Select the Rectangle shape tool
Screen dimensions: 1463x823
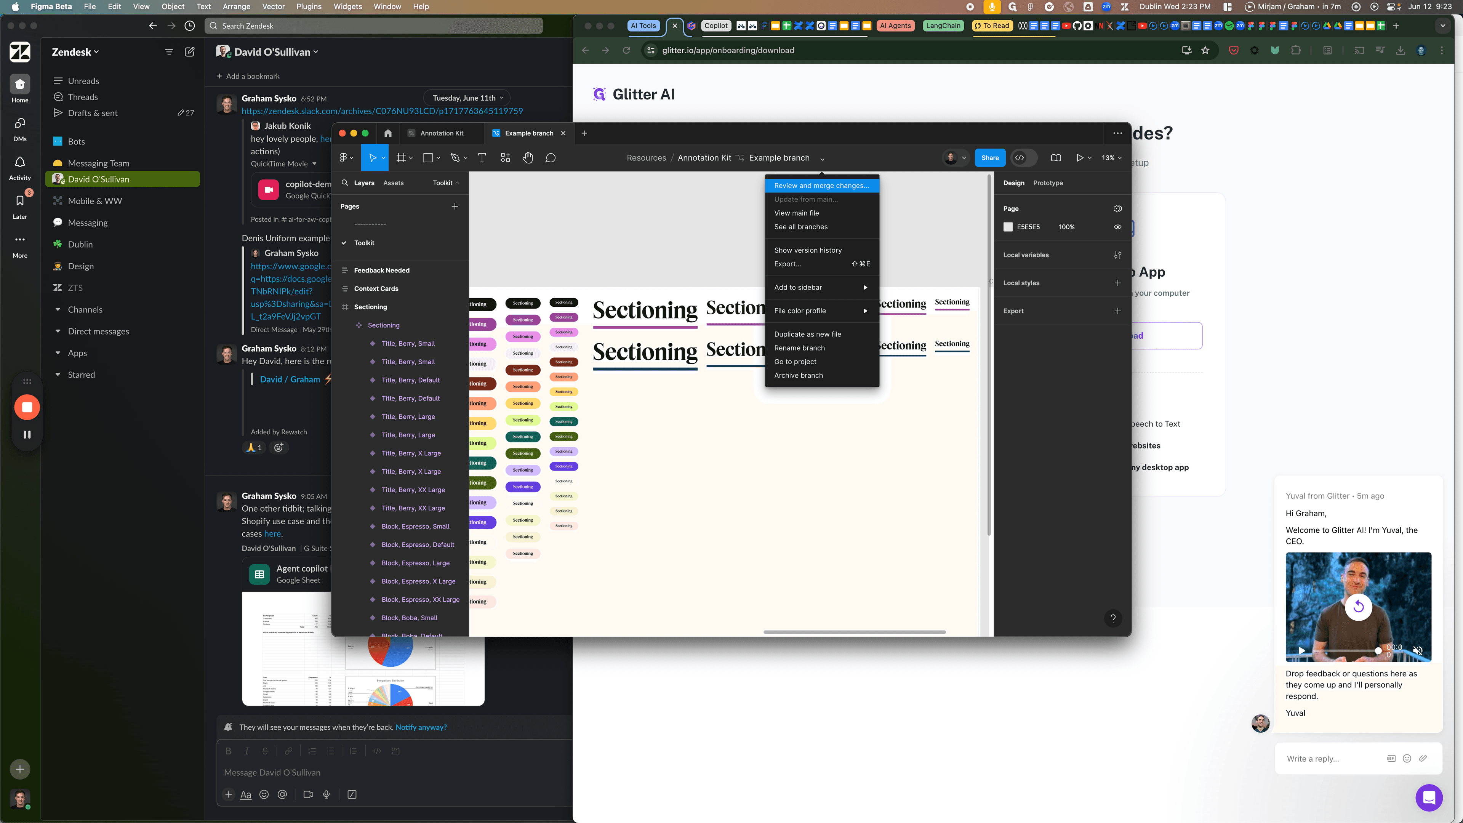pyautogui.click(x=428, y=158)
